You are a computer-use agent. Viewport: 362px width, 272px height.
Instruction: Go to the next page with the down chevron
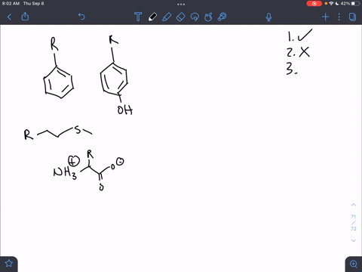354,240
